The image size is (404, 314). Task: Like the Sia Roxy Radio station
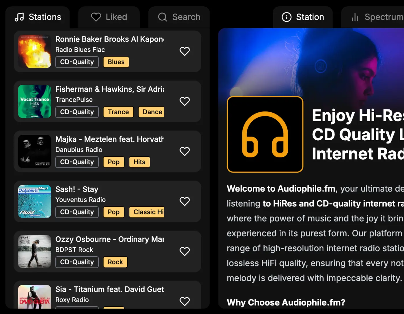click(185, 301)
